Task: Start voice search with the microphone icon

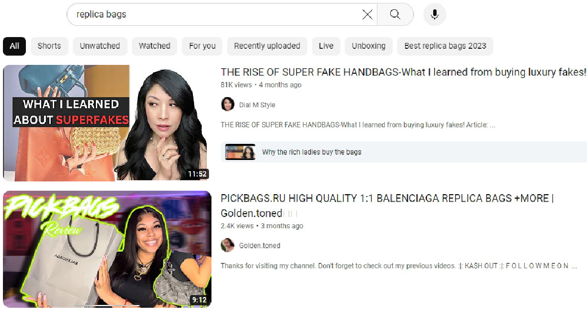Action: [435, 15]
